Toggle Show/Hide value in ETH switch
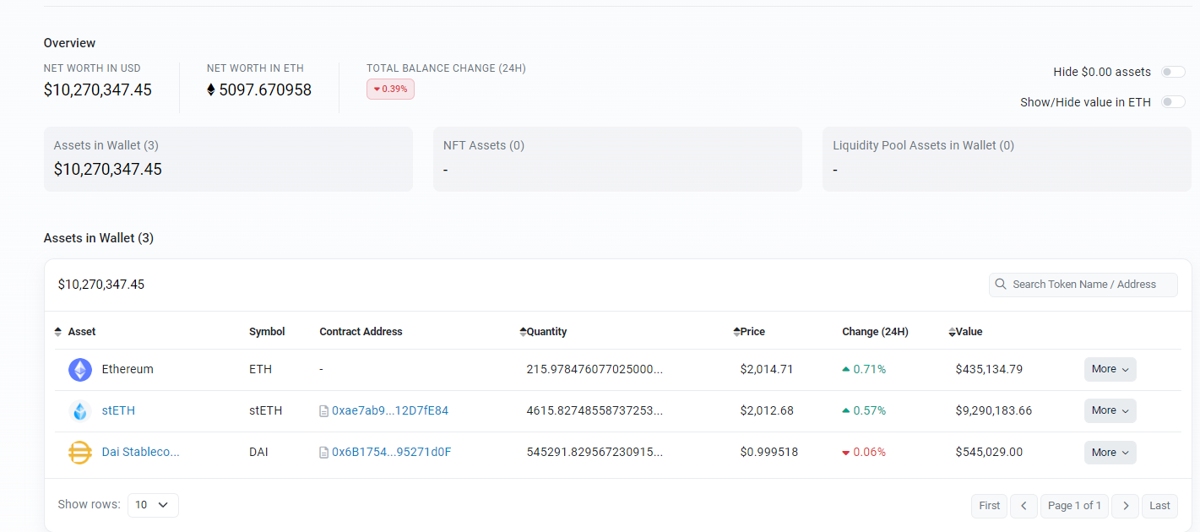Viewport: 1200px width, 532px height. point(1172,102)
